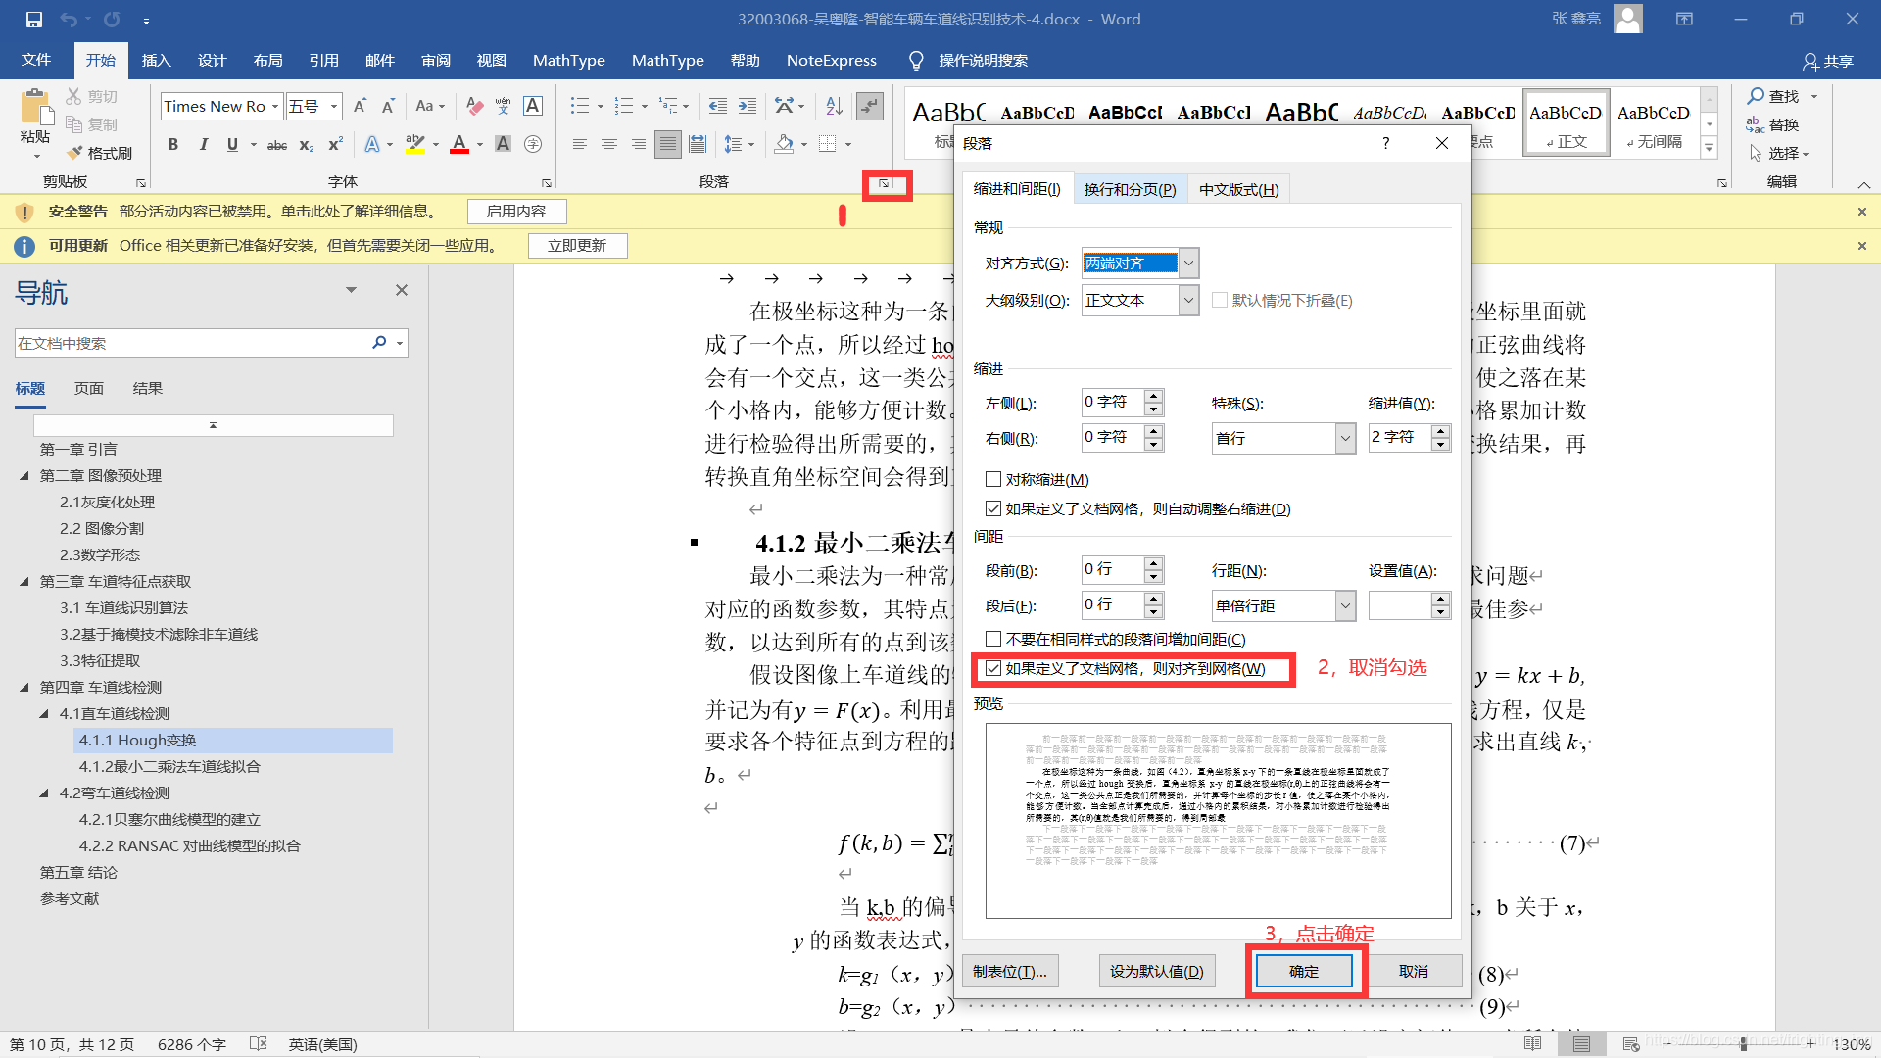Collapse the 第四章 车道线检测 heading
The width and height of the screenshot is (1881, 1058).
[24, 688]
